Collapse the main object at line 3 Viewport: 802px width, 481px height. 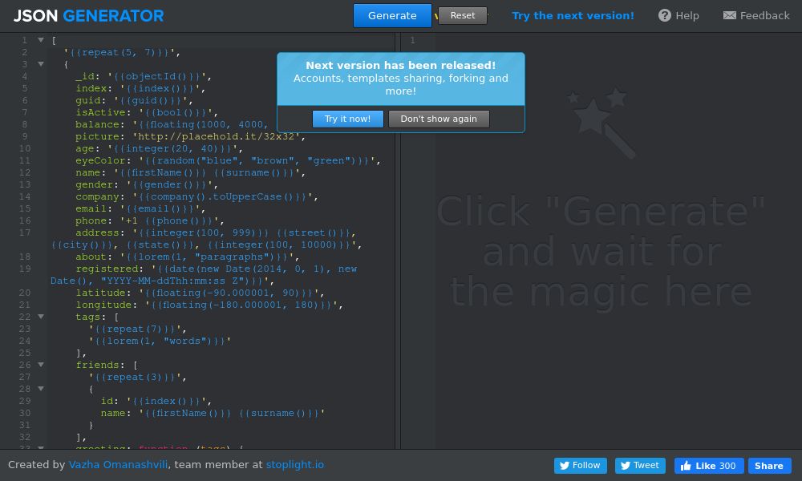tap(41, 63)
